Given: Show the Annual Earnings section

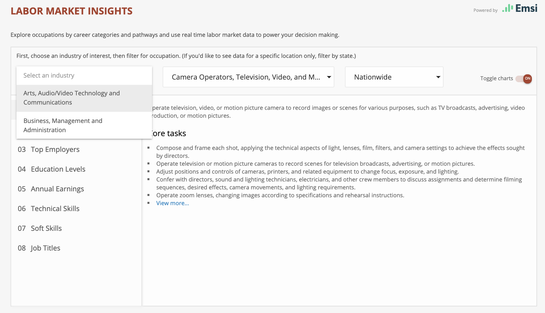Looking at the screenshot, I should (57, 189).
